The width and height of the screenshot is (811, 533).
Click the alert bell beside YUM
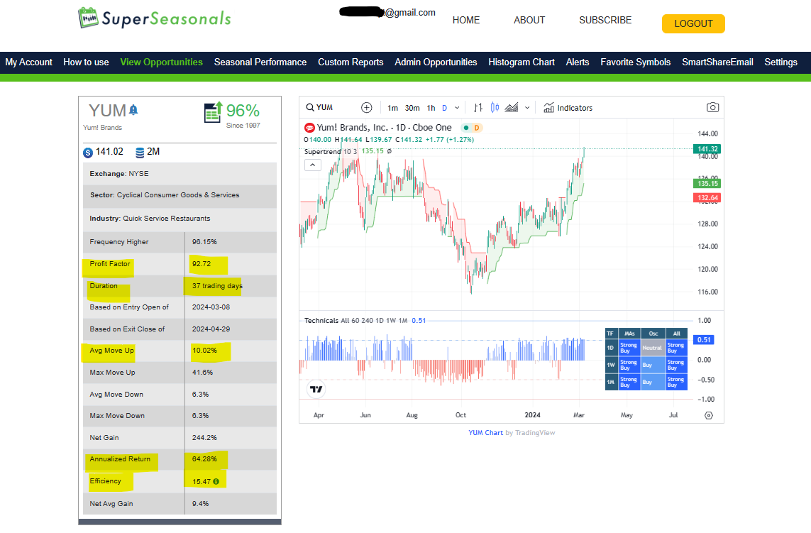(133, 110)
